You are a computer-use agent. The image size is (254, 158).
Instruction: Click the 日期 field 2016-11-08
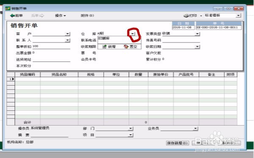183,27
